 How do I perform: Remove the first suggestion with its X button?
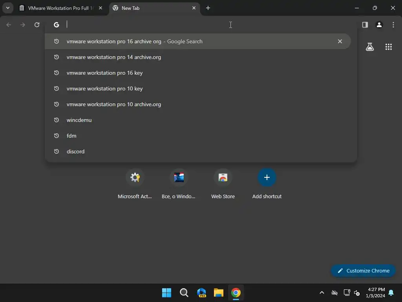pos(340,41)
